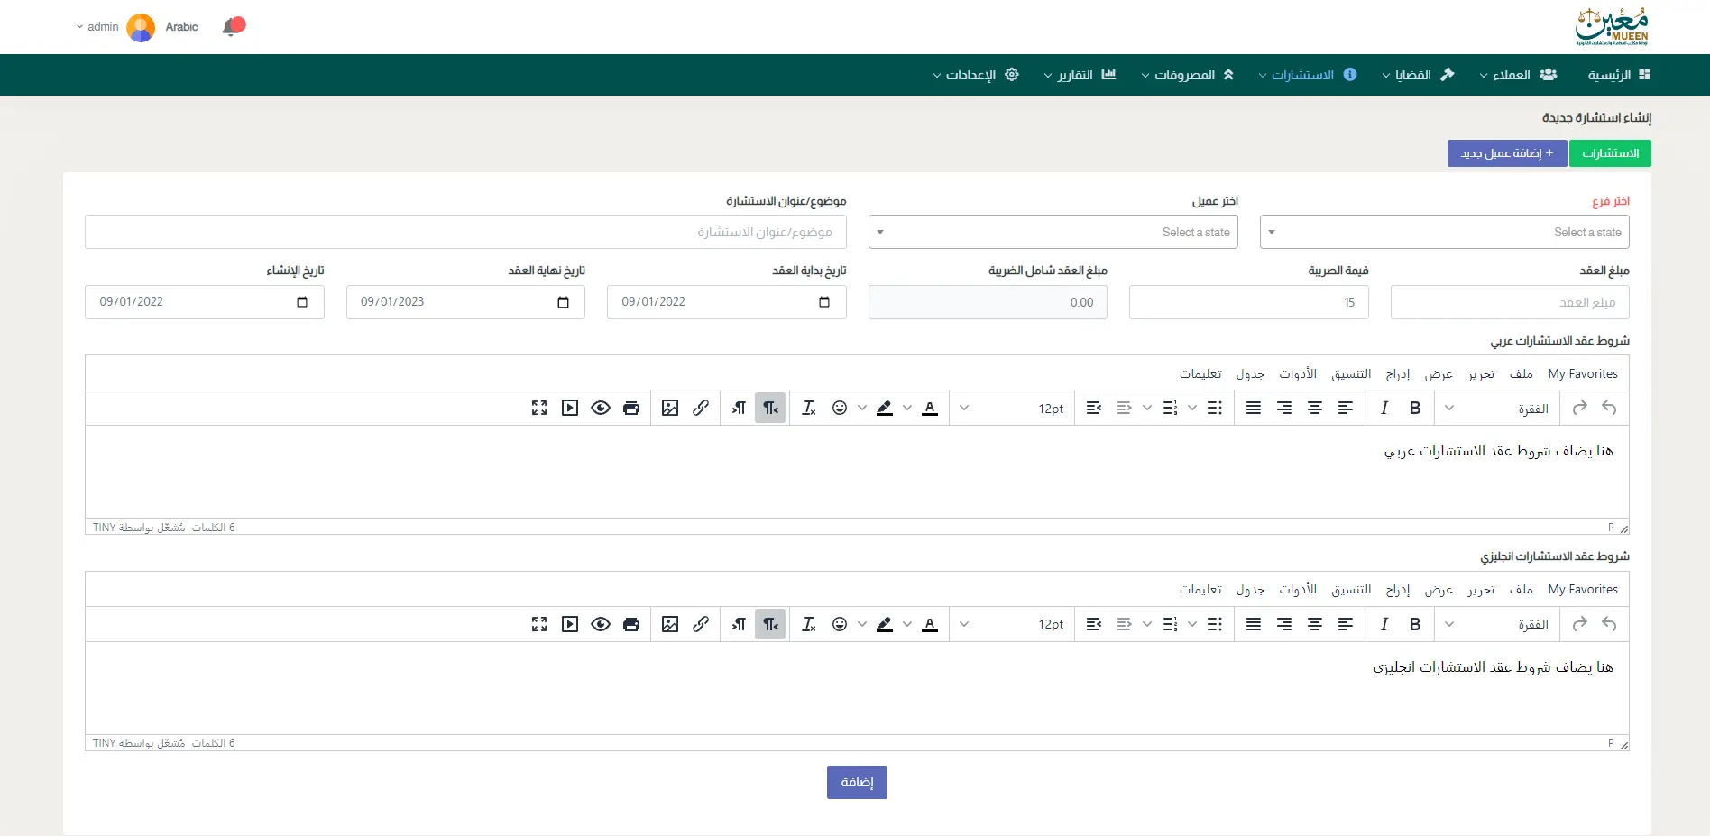
Task: Toggle italic in the English terms editor
Action: pyautogui.click(x=1384, y=624)
